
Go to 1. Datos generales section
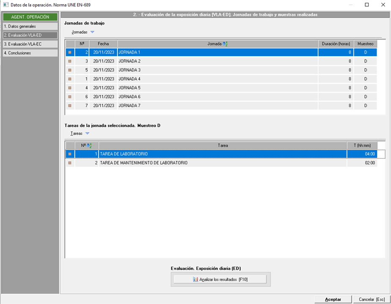[30, 26]
